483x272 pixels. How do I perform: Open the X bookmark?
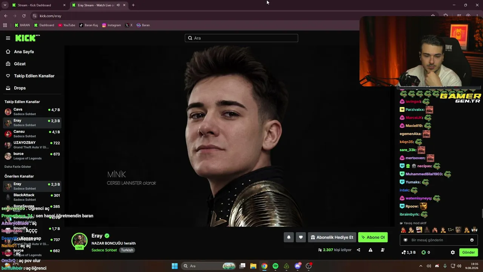point(129,25)
